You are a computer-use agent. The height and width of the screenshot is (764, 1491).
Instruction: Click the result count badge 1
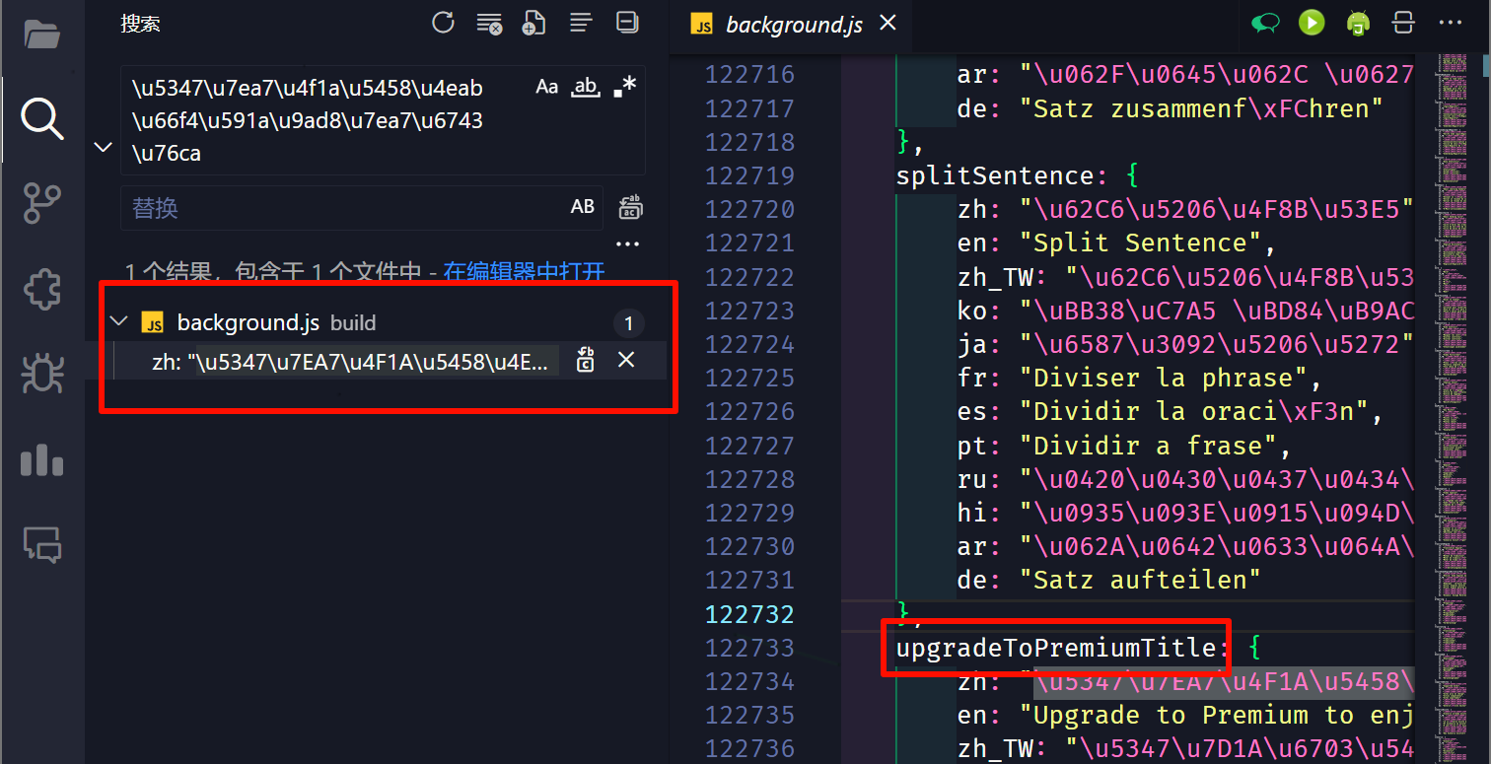pyautogui.click(x=628, y=323)
